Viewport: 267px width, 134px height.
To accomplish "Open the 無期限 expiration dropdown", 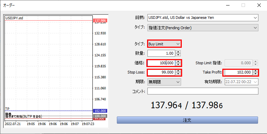I will (x=164, y=82).
